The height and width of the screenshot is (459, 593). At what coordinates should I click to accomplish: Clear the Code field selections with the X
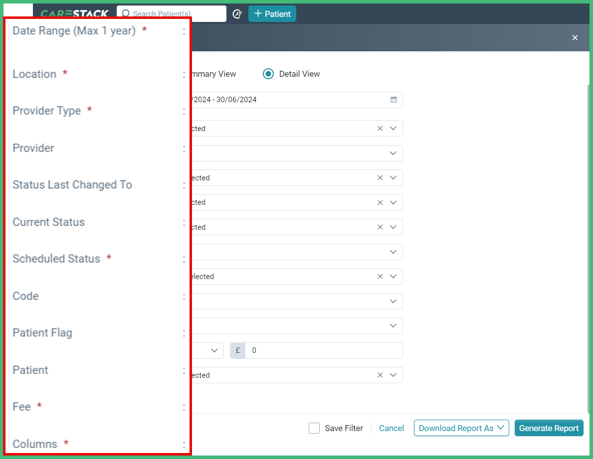point(380,276)
